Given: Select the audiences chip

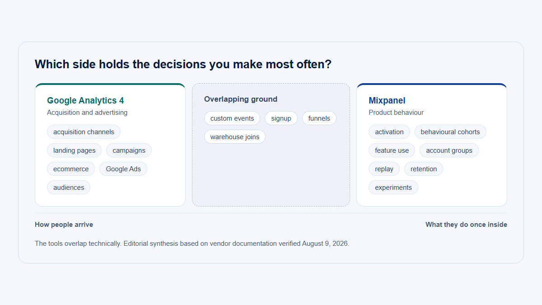Looking at the screenshot, I should click(69, 188).
